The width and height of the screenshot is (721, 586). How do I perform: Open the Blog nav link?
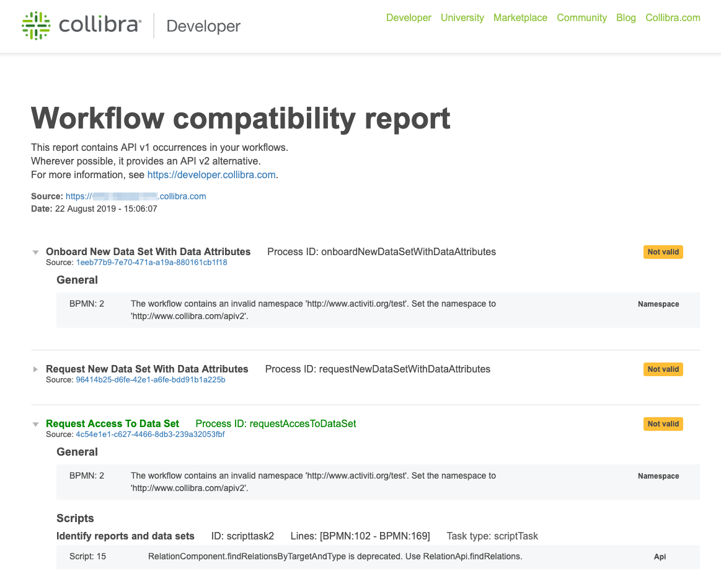pos(626,18)
